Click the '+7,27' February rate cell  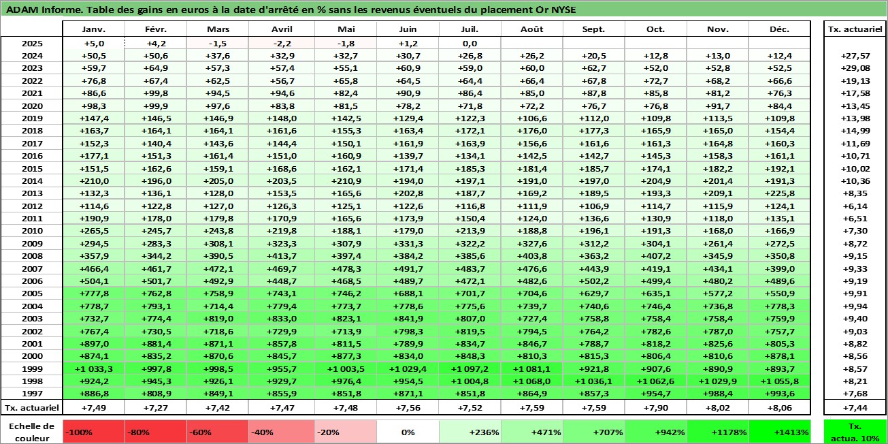click(156, 407)
